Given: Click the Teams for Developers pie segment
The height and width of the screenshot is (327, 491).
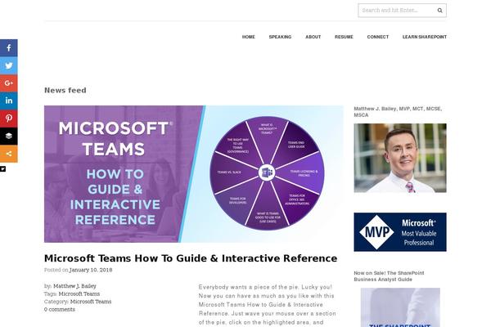Looking at the screenshot, I should [237, 200].
